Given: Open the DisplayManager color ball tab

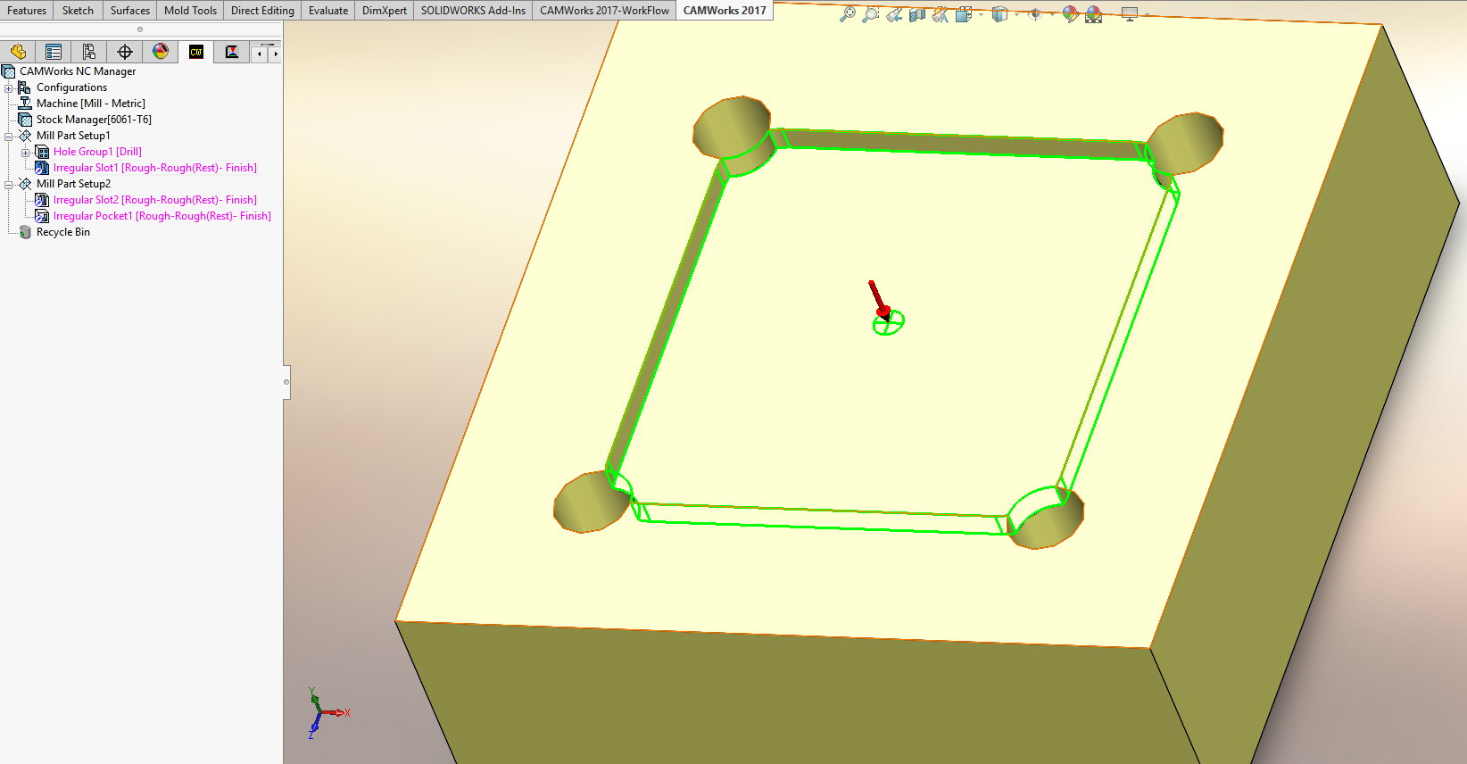Looking at the screenshot, I should pos(161,52).
